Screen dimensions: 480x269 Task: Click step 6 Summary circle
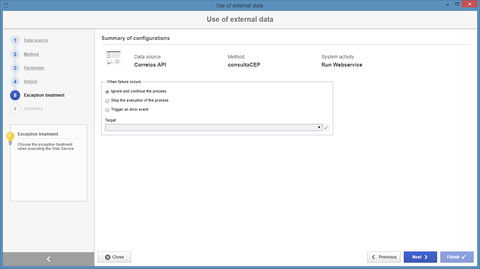coord(15,109)
